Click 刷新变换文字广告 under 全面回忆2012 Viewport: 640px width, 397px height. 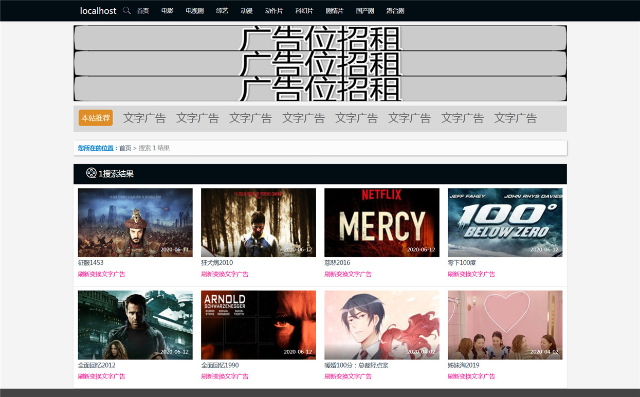(102, 376)
